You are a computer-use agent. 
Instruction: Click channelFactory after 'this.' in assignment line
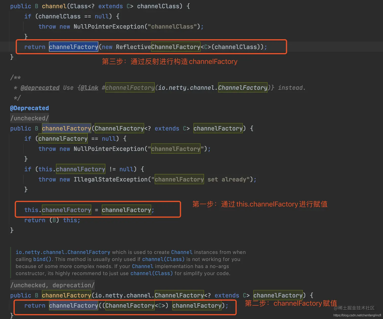click(x=66, y=210)
